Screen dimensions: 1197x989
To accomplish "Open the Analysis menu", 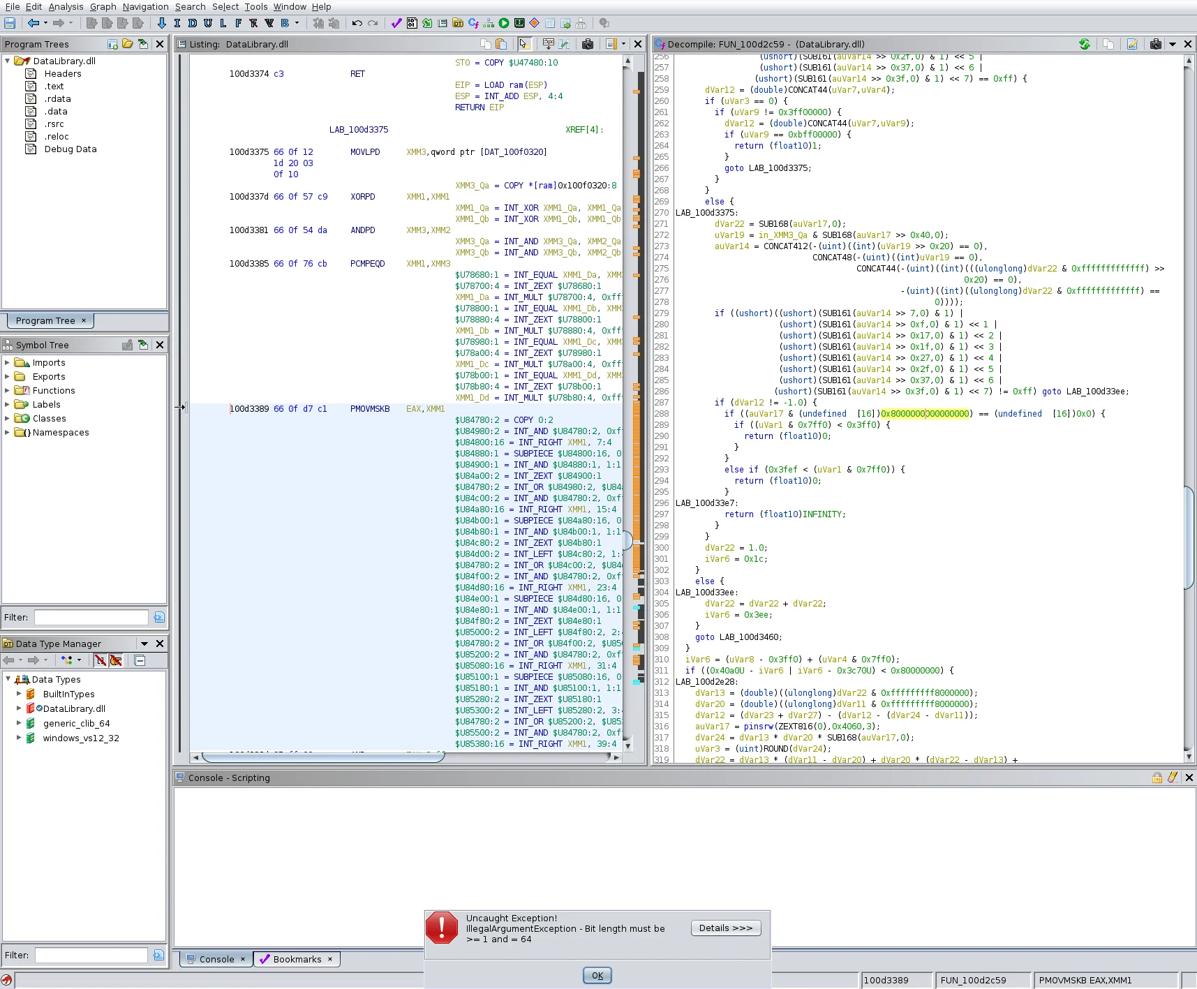I will [66, 6].
